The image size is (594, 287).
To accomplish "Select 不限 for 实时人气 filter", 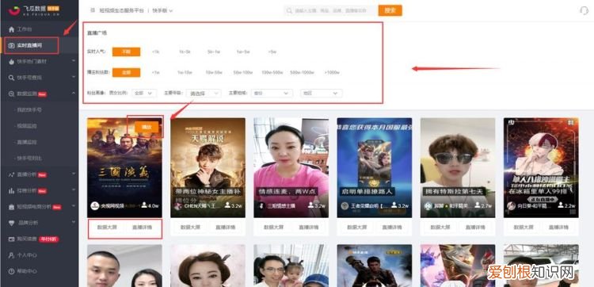I will (126, 52).
